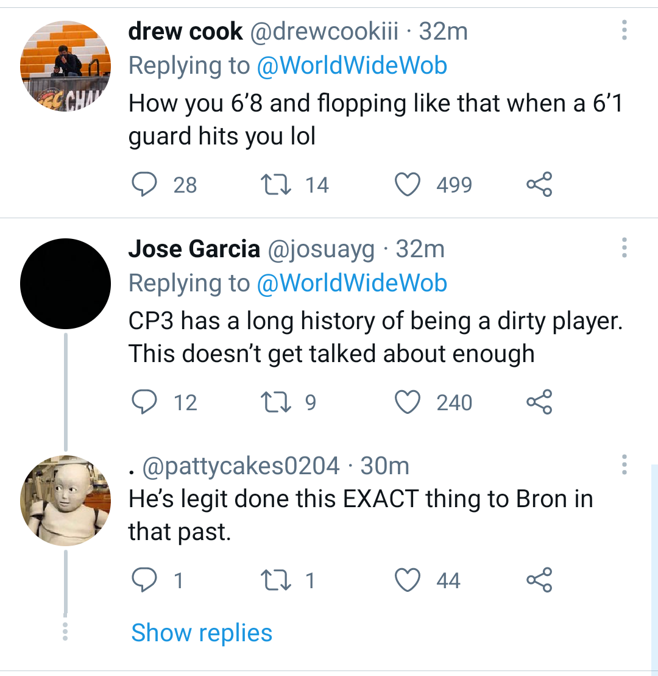Open the @pattycakes0204 profile handle
This screenshot has width=658, height=676.
(x=241, y=466)
